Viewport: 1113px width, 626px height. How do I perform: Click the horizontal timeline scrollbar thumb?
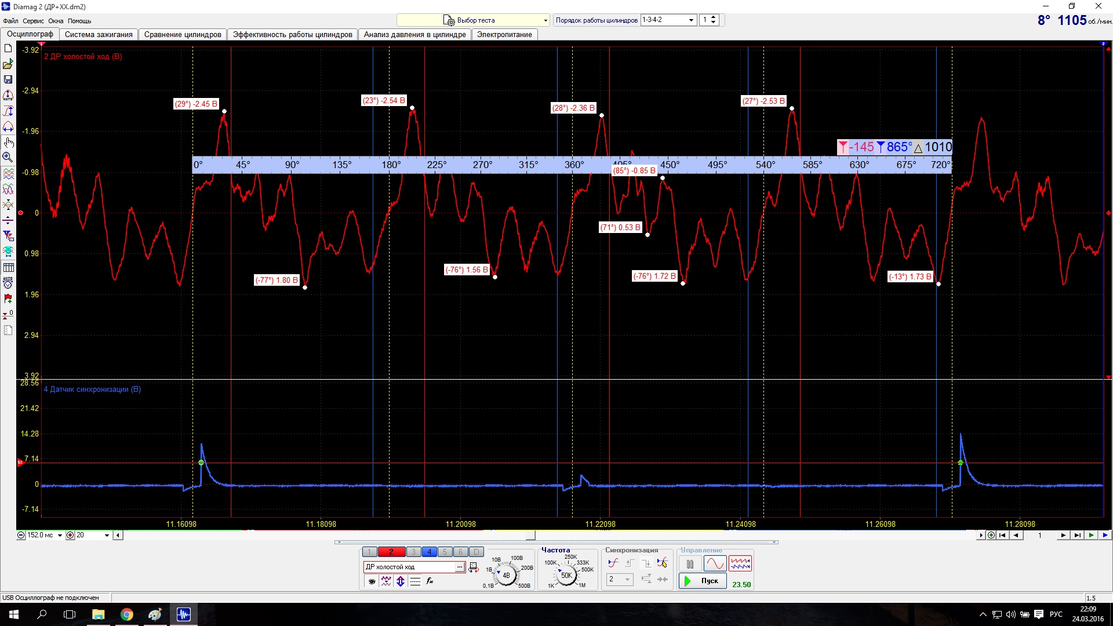[530, 536]
